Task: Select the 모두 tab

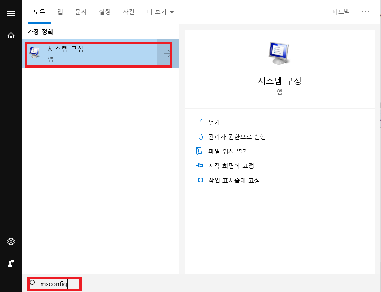Action: [39, 12]
